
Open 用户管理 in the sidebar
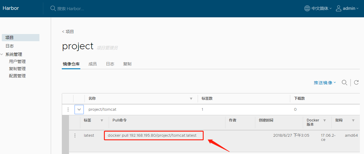pyautogui.click(x=17, y=61)
